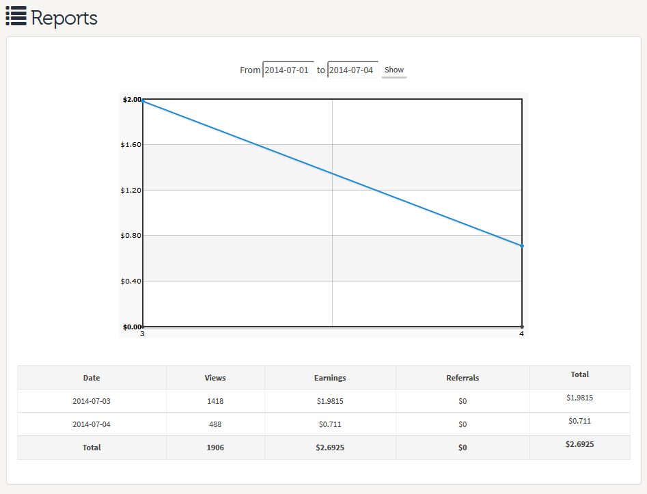Click the 1418 views cell

coord(215,401)
